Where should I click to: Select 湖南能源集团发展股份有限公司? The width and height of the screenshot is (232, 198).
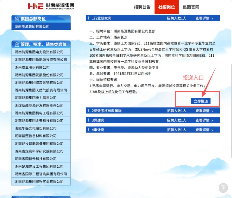41,75
